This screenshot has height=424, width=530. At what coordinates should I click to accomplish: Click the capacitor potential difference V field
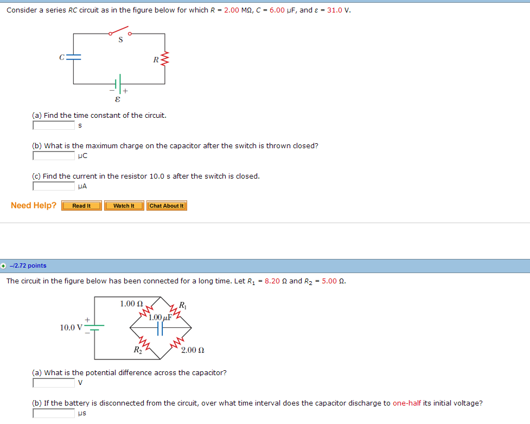[53, 382]
